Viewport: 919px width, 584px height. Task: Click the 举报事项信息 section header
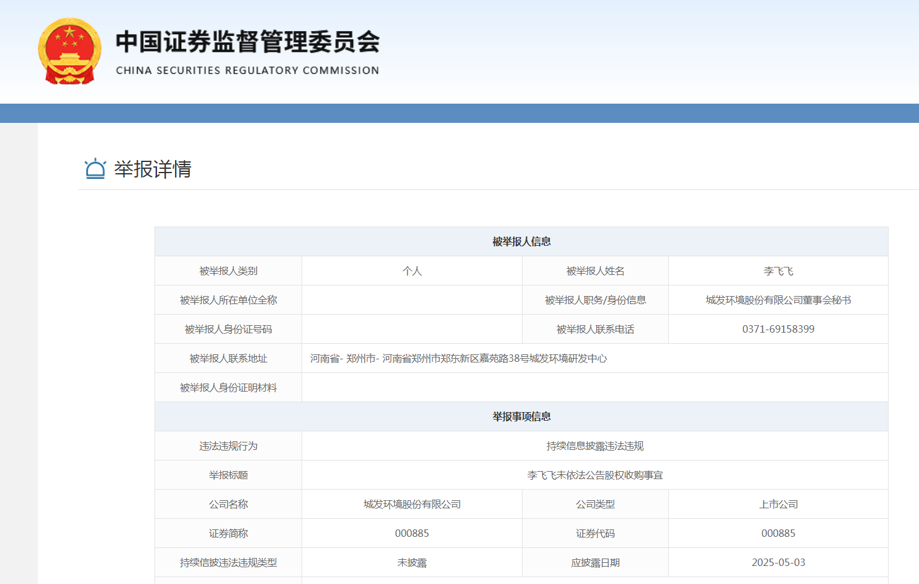(521, 416)
